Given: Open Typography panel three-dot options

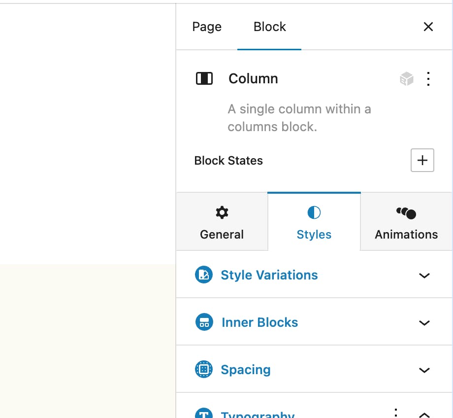Looking at the screenshot, I should click(396, 413).
